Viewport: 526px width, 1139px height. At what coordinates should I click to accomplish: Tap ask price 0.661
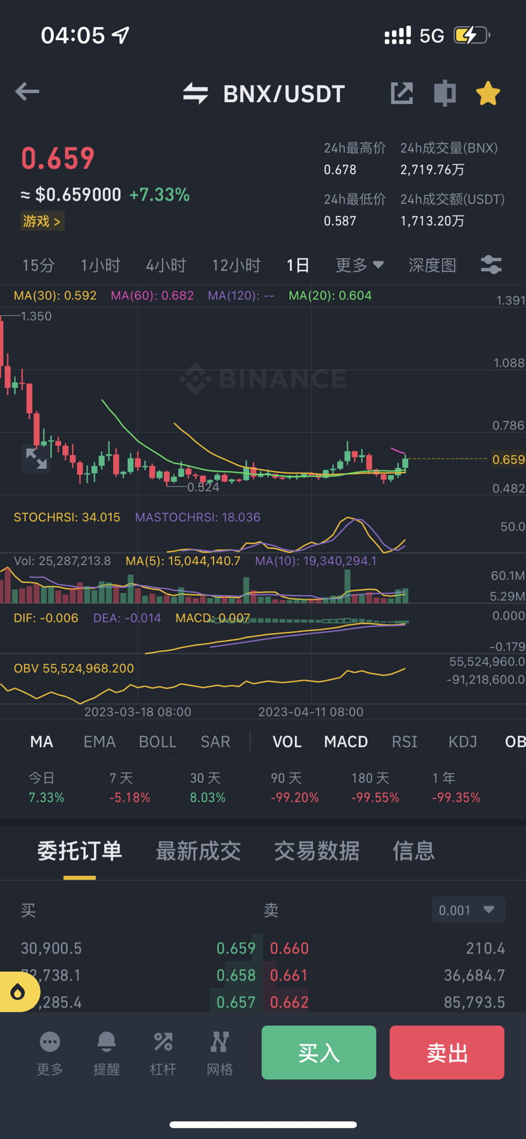coord(289,975)
